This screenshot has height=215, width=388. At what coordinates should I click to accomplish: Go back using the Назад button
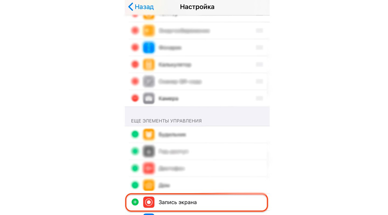[141, 7]
